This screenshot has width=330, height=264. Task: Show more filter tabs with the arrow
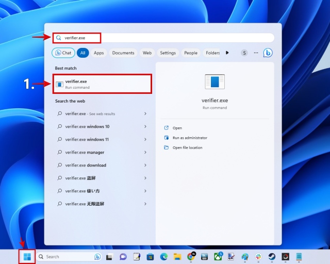point(227,53)
